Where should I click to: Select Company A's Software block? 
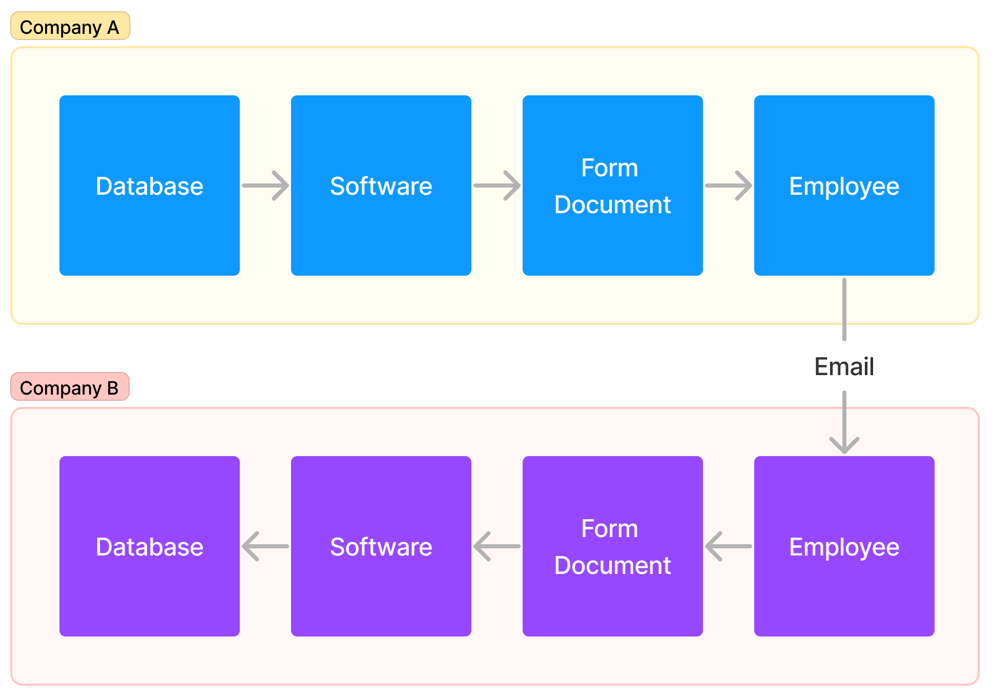(x=381, y=186)
